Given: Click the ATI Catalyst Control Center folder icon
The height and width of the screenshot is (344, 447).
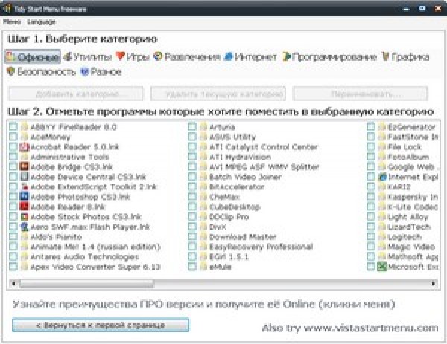Looking at the screenshot, I should point(203,147).
